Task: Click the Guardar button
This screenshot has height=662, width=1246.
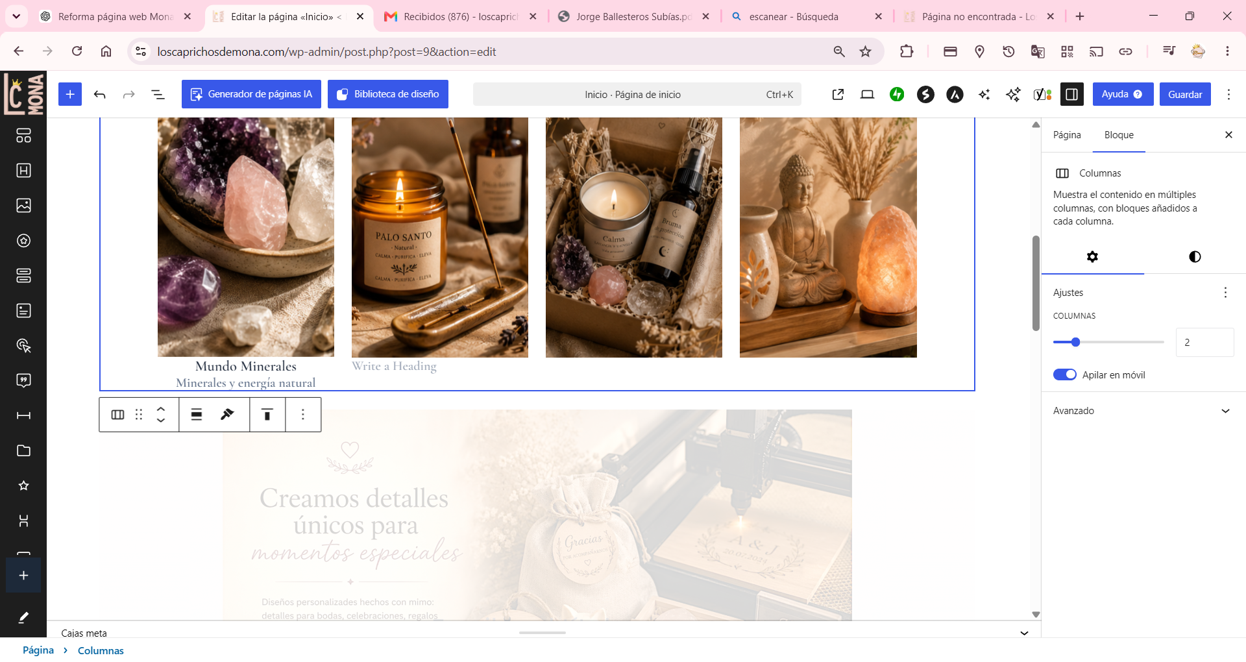Action: [1185, 95]
